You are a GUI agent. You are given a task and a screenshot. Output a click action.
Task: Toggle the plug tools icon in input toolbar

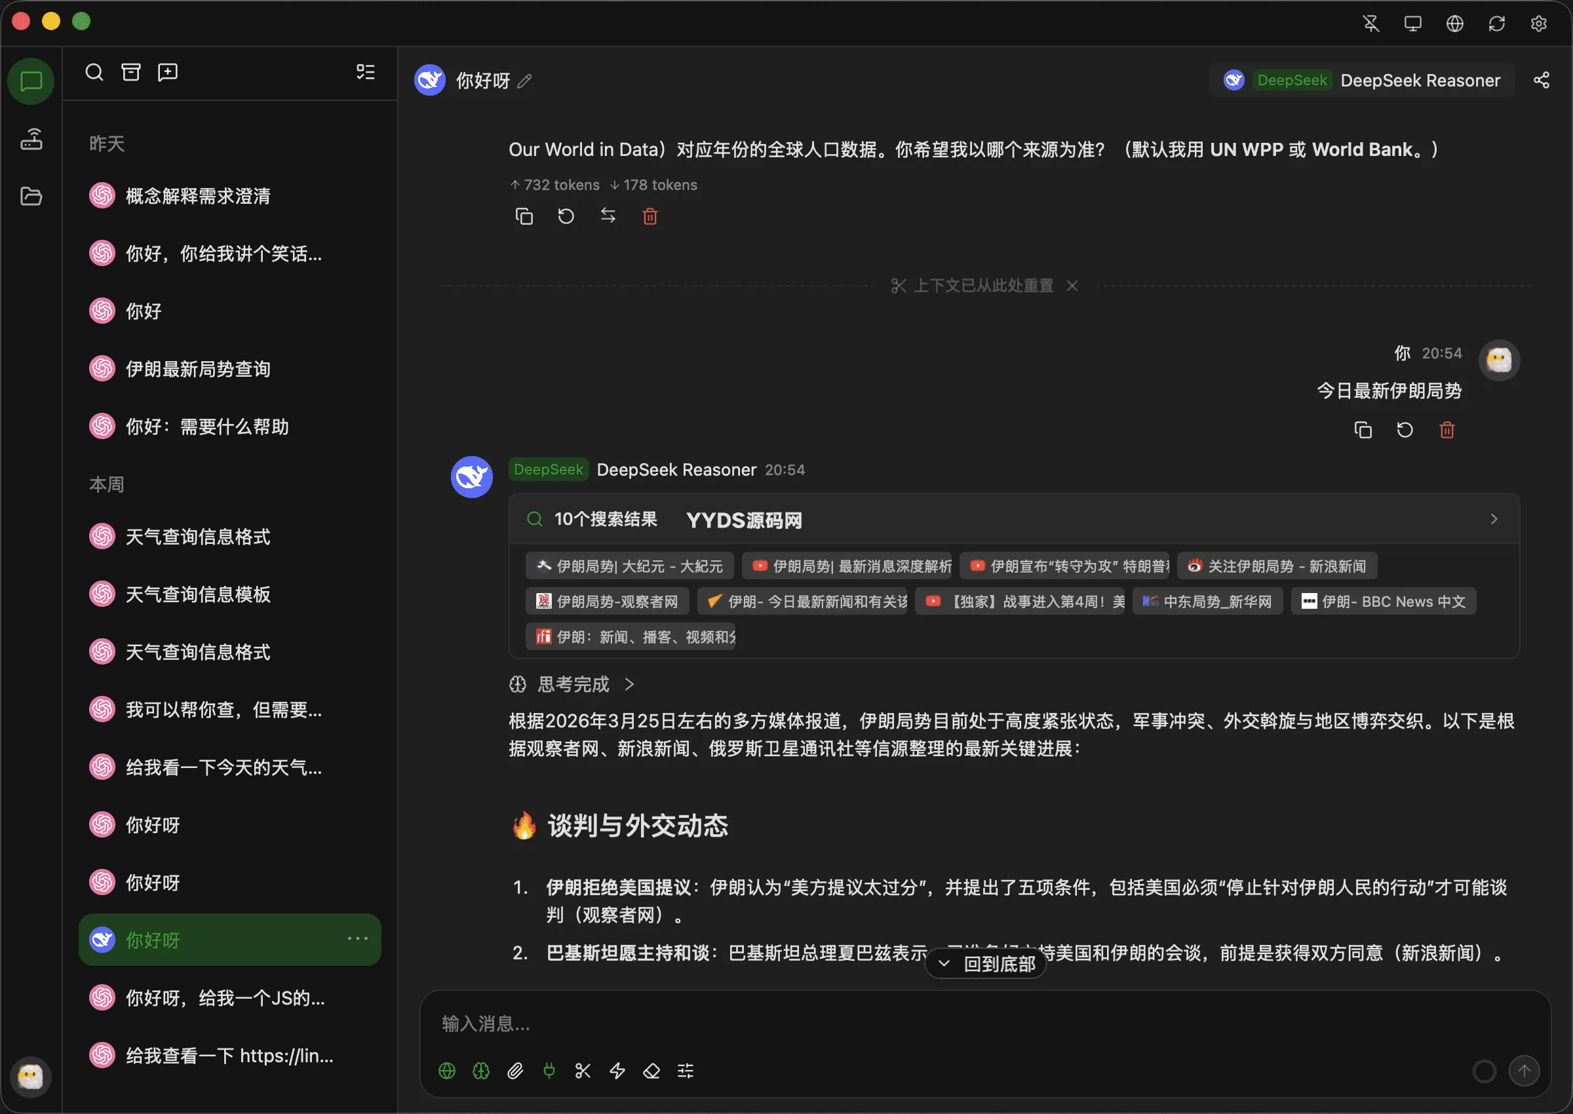tap(549, 1070)
